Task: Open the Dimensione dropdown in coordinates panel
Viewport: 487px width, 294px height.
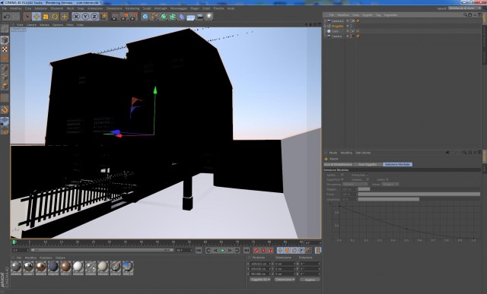Action: click(285, 280)
